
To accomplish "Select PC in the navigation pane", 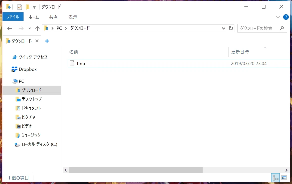I will pos(18,81).
